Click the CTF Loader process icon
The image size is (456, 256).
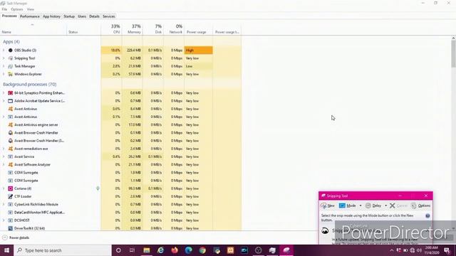pos(11,196)
